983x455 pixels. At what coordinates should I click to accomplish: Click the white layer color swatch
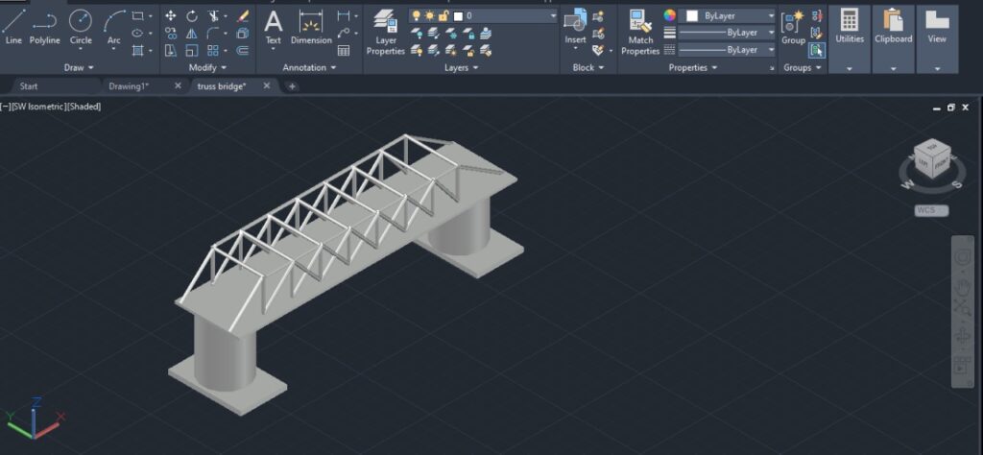[459, 15]
